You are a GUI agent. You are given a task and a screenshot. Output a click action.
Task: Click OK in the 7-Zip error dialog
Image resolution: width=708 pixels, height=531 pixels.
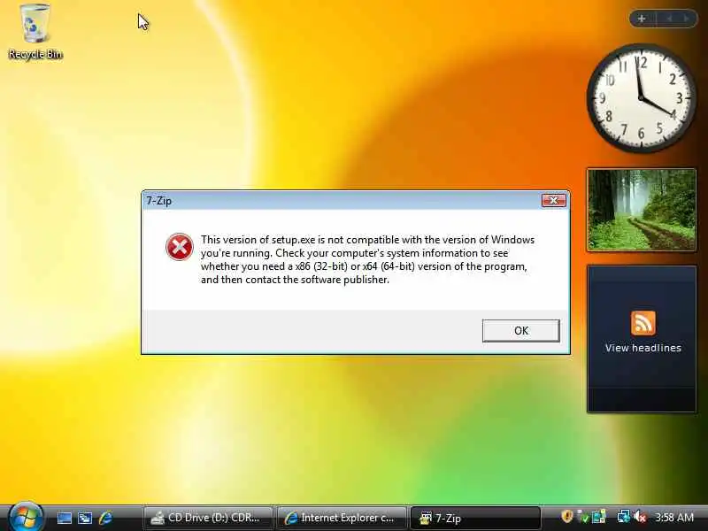coord(520,330)
